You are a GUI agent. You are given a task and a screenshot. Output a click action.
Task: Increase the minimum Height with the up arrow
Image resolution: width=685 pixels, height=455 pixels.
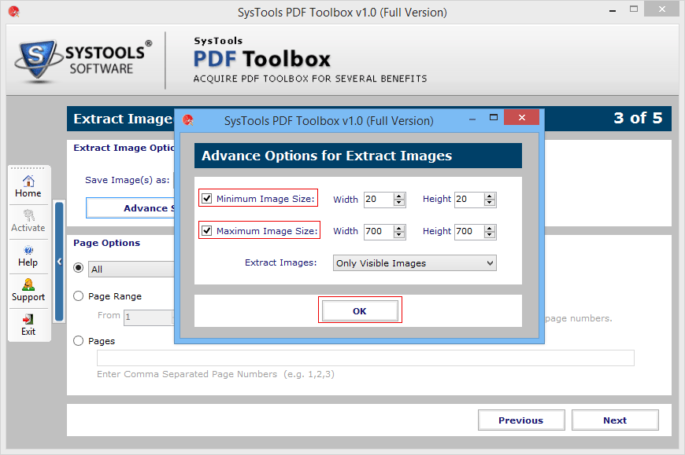(490, 196)
